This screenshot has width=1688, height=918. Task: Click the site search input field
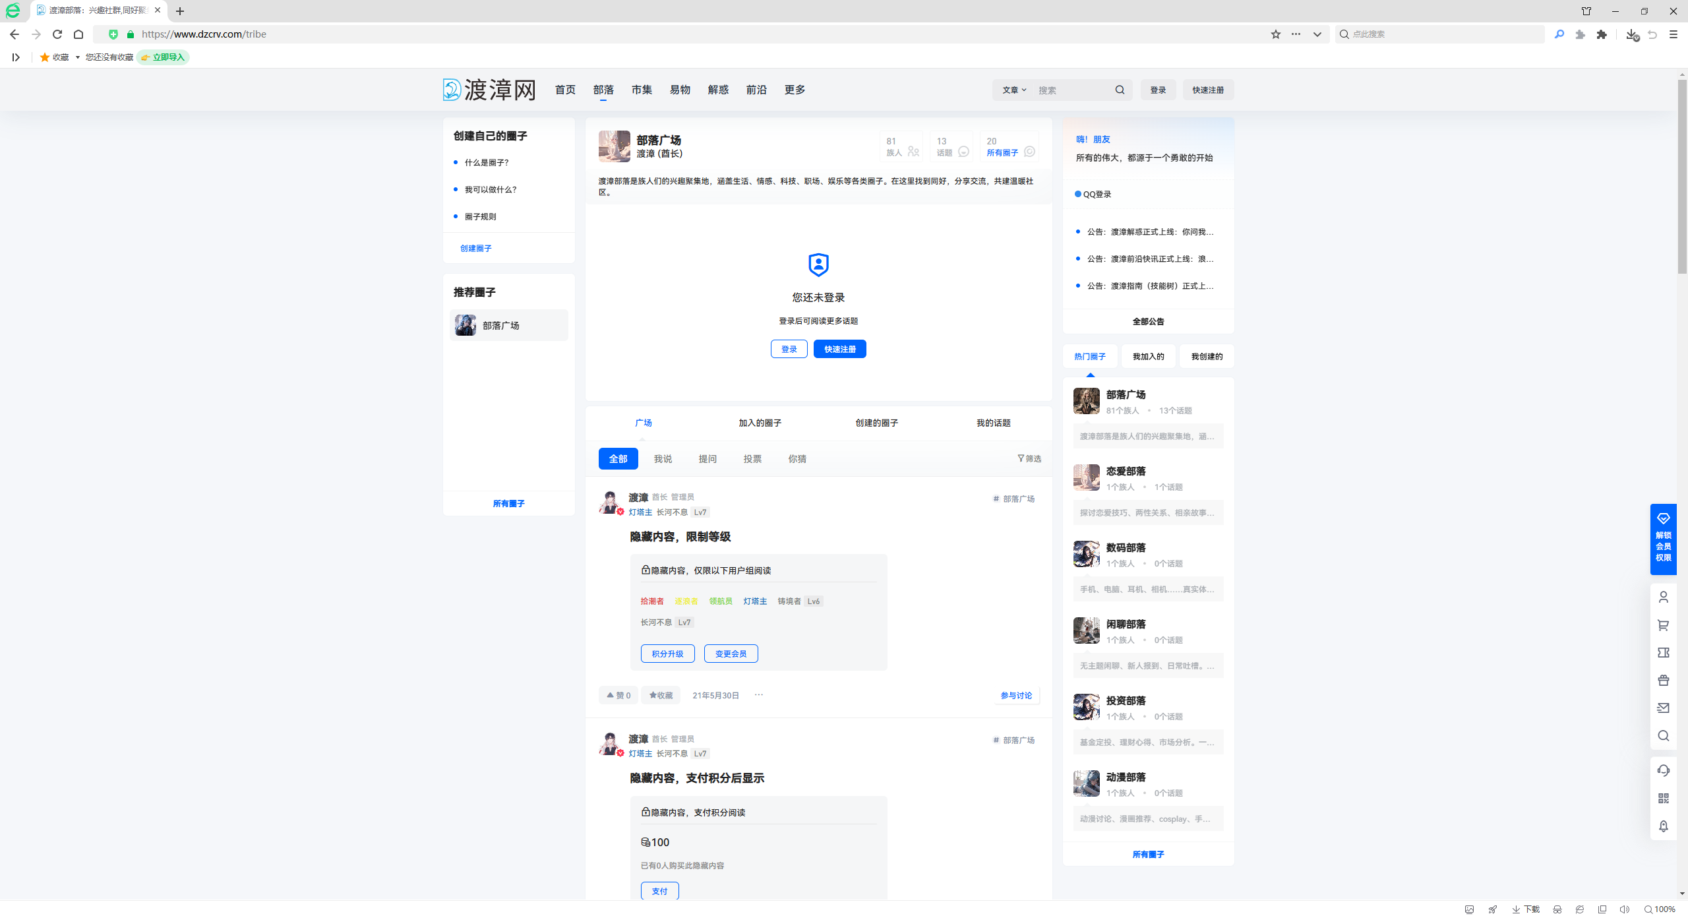(x=1071, y=90)
